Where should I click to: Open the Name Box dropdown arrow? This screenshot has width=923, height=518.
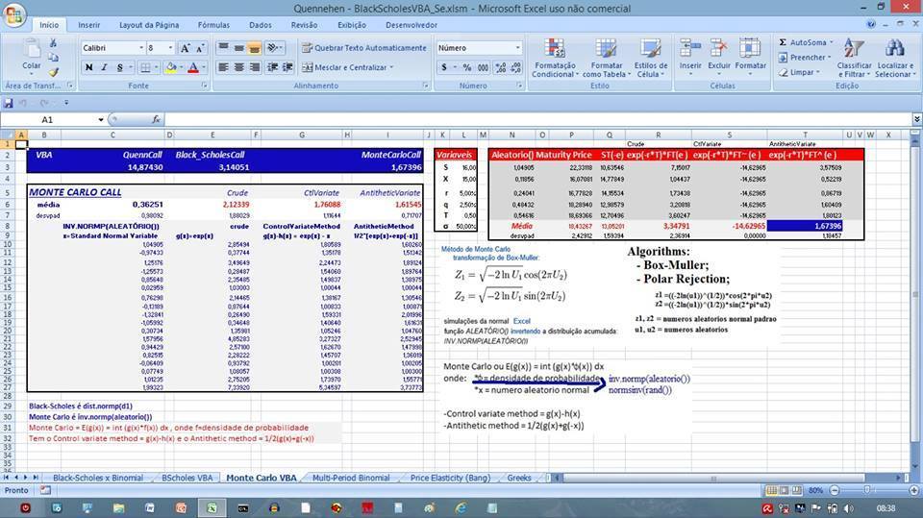(101, 119)
